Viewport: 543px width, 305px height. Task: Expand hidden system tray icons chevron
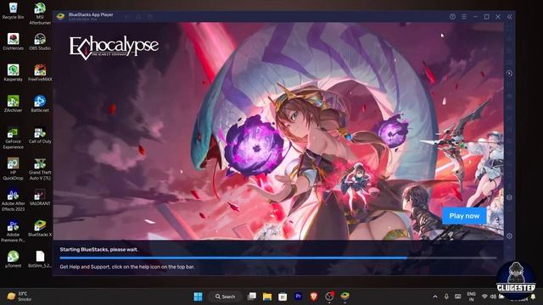[x=435, y=297]
